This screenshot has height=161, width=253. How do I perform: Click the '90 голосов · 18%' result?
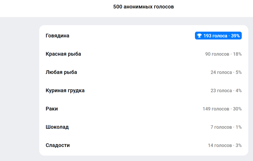click(x=223, y=54)
